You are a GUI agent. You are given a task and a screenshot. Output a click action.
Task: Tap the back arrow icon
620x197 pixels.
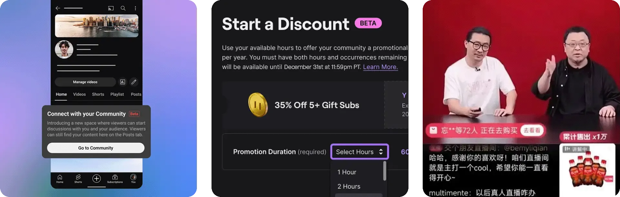[x=58, y=8]
